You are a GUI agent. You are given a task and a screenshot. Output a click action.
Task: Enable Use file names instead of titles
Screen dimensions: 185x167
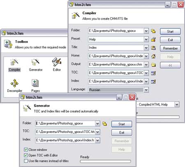coord(25,161)
